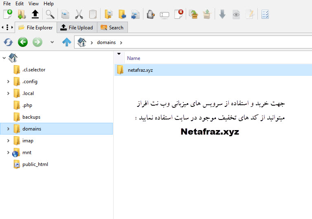Click the Duplicate file icon with blue arrow

136,14
